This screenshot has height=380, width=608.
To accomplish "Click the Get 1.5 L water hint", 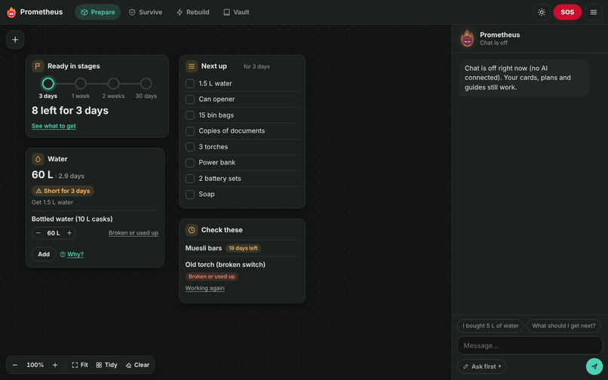I will (52, 202).
